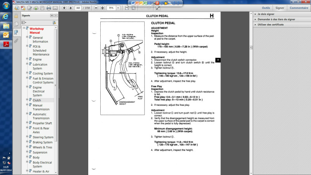
Task: Open the Automatic Transmission bookmark
Action: click(41, 116)
